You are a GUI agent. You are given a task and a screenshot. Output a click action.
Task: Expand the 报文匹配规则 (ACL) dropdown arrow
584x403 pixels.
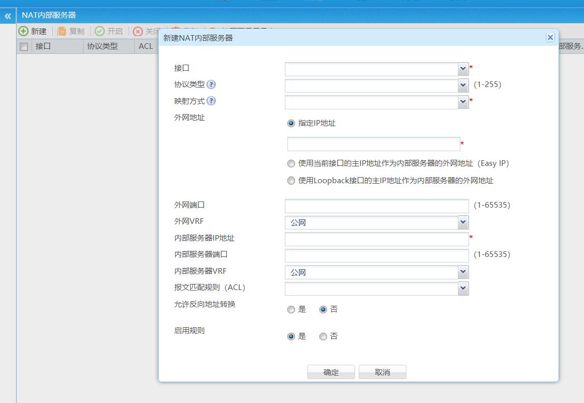pos(463,289)
